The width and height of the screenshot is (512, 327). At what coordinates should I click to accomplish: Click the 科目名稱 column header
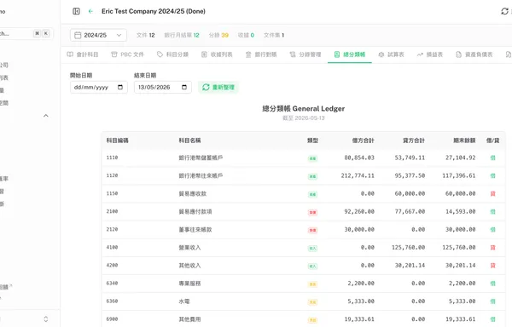click(189, 141)
